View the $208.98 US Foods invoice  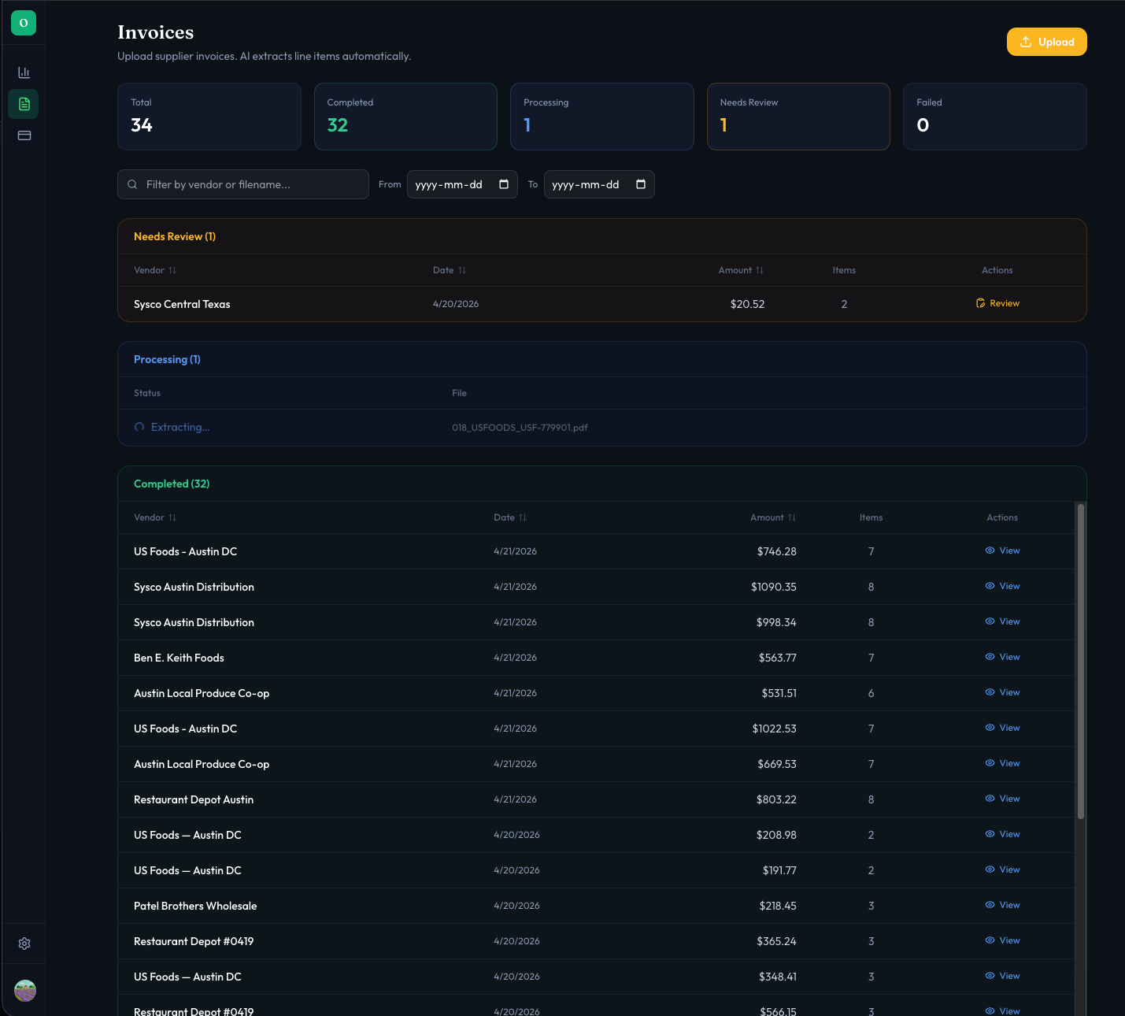(1002, 834)
